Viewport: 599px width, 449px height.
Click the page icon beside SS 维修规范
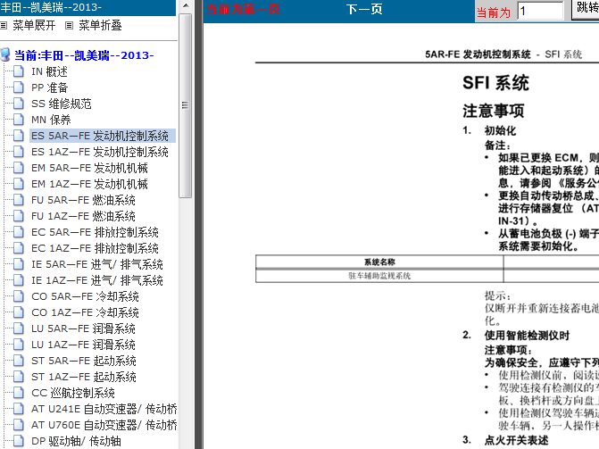tap(19, 104)
